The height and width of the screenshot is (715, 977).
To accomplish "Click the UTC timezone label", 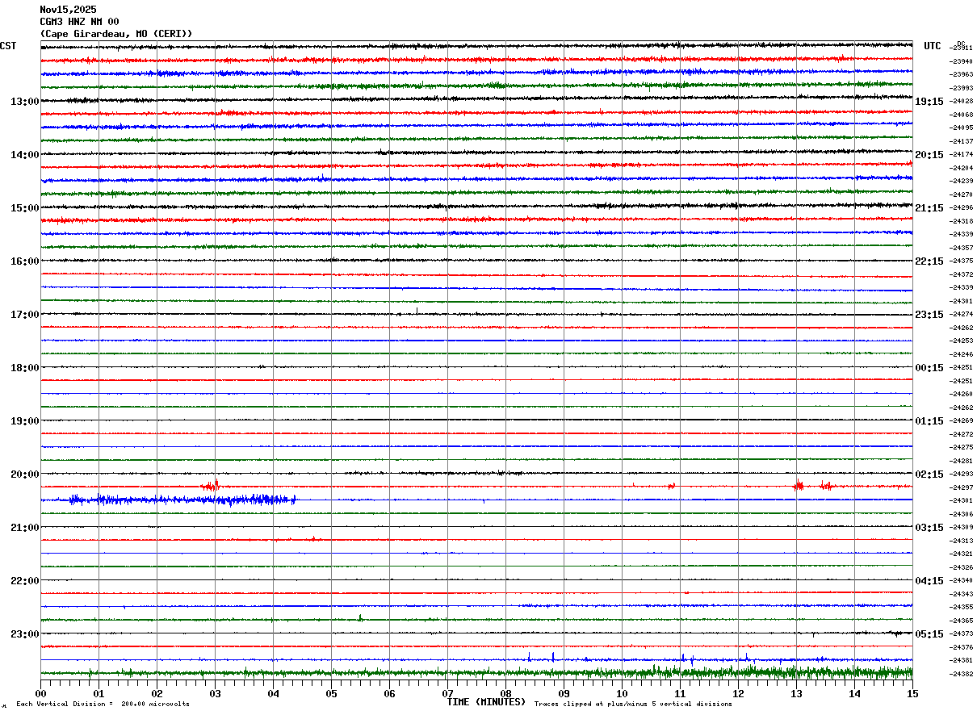I will [933, 46].
